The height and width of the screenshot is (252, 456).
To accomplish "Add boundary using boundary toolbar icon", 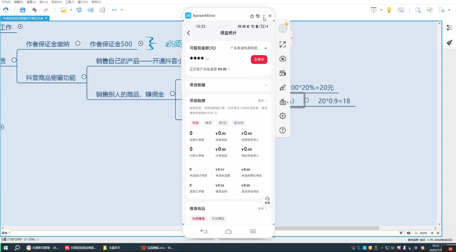I will click(x=91, y=10).
